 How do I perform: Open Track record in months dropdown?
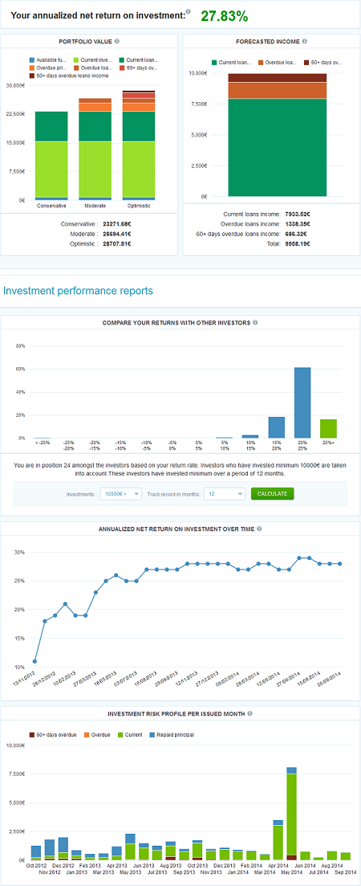pos(225,494)
